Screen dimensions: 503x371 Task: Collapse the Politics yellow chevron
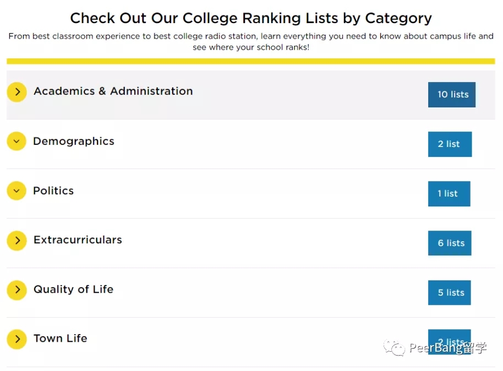pos(17,191)
